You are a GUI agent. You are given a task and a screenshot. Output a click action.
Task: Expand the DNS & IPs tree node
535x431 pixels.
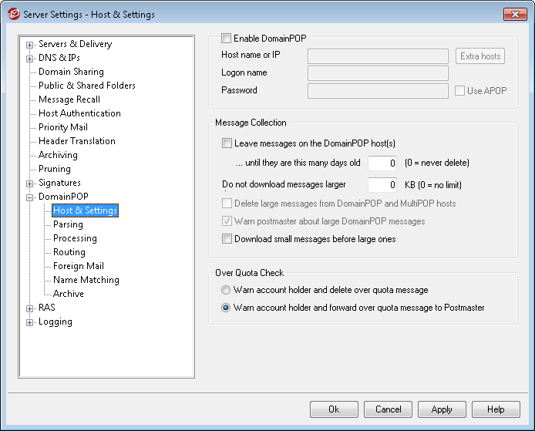(30, 59)
